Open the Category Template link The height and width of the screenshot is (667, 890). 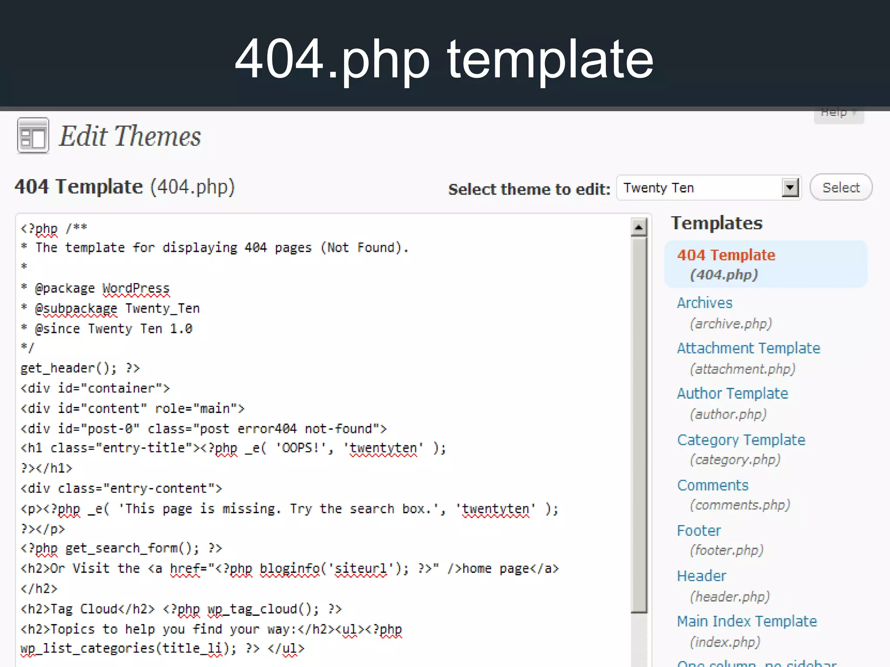tap(741, 440)
